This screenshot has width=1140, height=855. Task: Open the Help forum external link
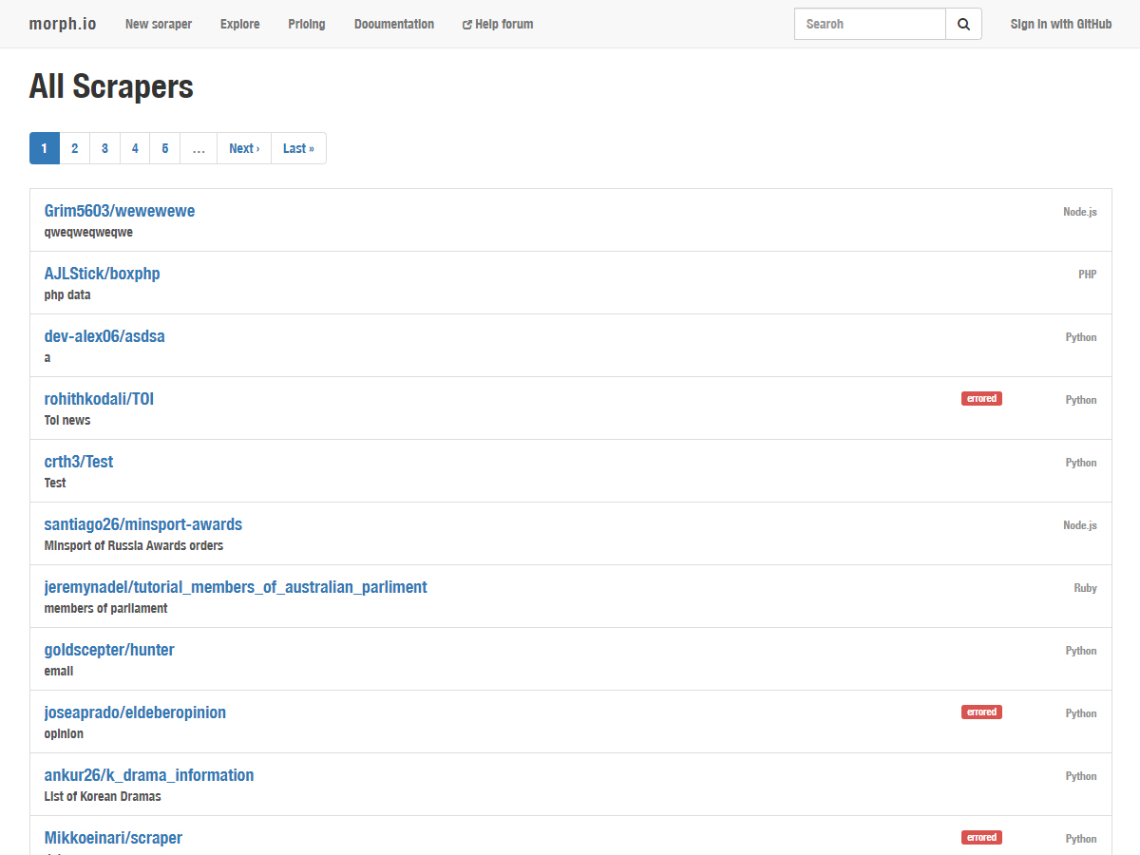[x=497, y=25]
